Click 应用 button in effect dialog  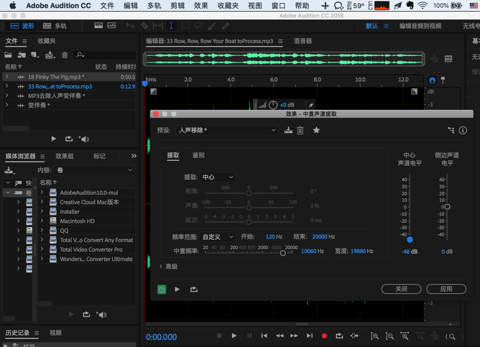446,289
